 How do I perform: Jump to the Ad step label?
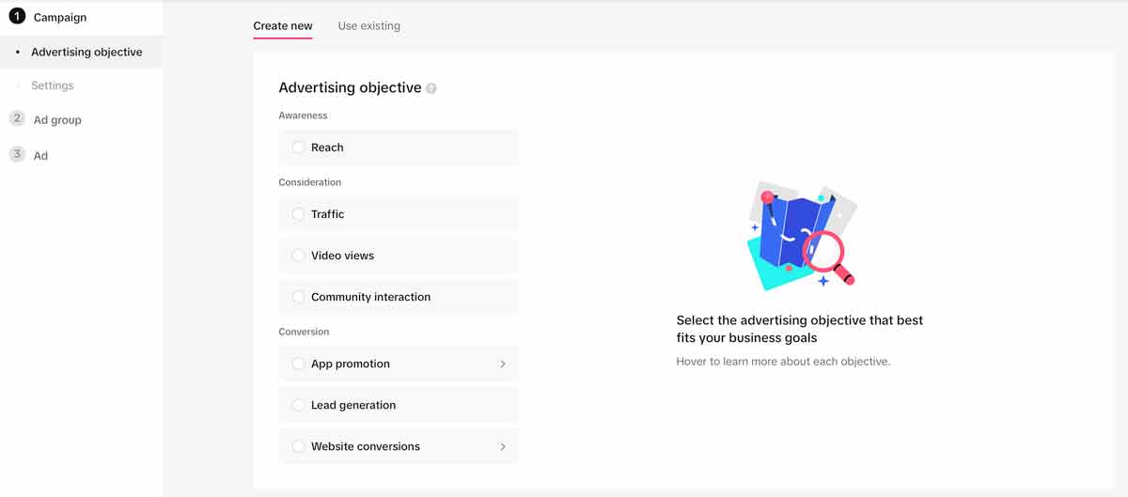pyautogui.click(x=40, y=156)
